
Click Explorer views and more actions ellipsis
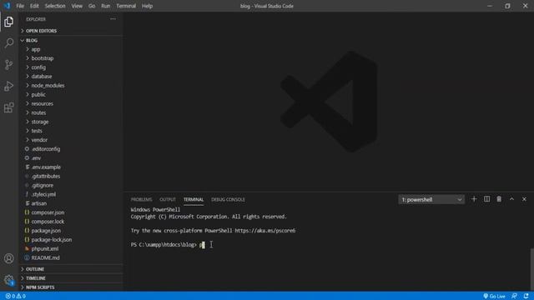pyautogui.click(x=113, y=19)
